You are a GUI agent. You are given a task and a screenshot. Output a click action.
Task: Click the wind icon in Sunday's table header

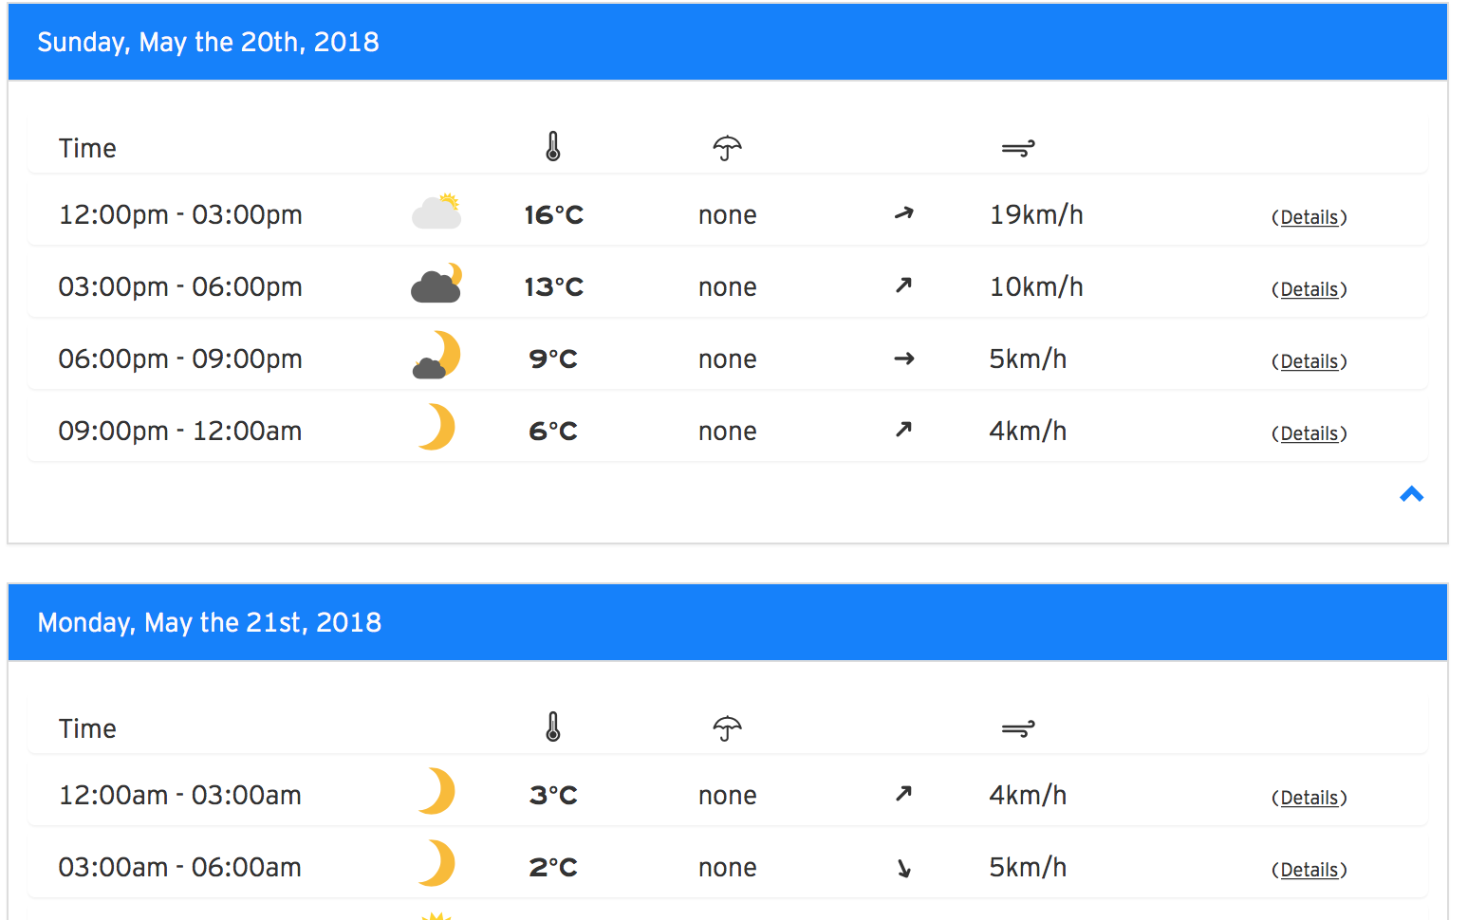pos(1018,148)
